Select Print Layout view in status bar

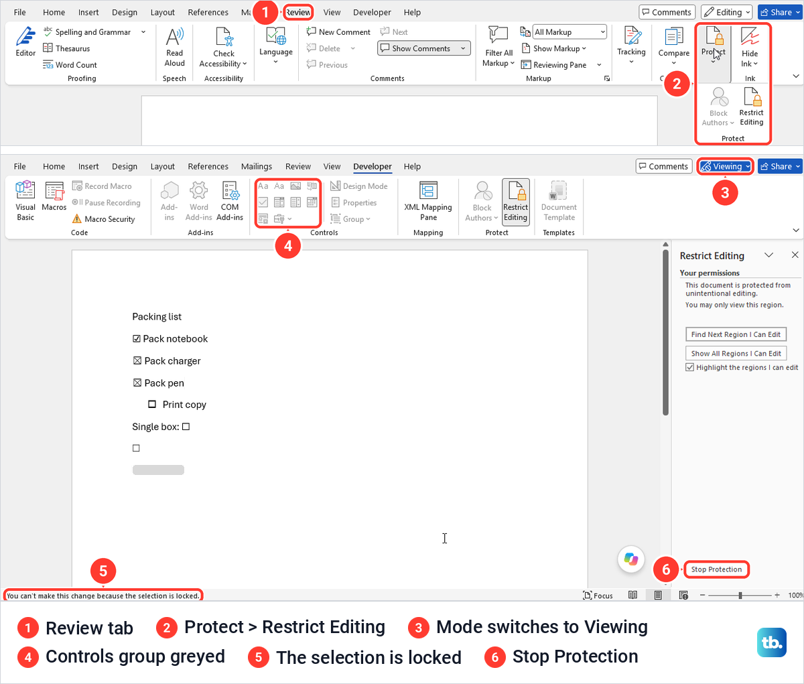pos(658,595)
